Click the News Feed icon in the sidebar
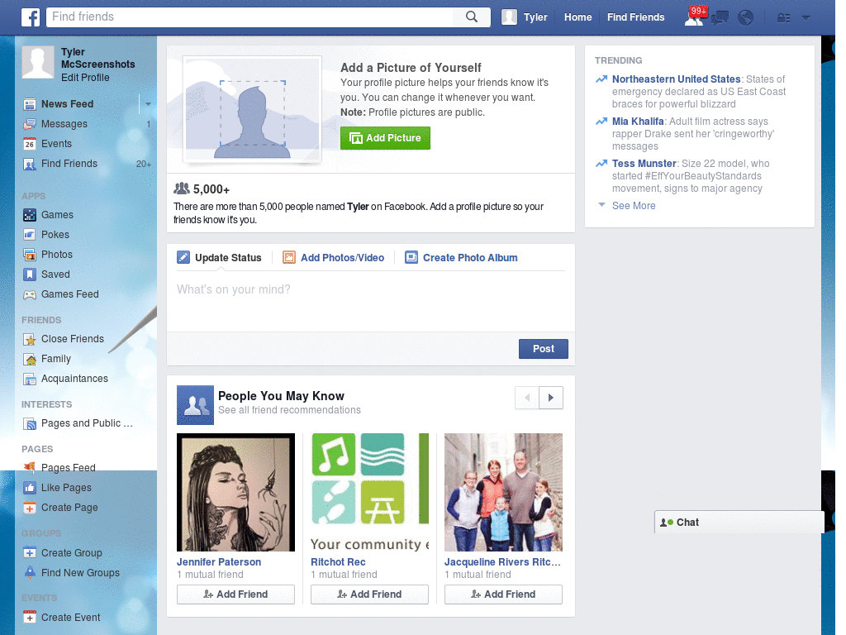The width and height of the screenshot is (846, 635). point(30,104)
